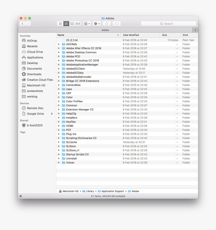This screenshot has height=230, width=216.
Task: Click the customize icon in status bar
Action: (x=21, y=196)
